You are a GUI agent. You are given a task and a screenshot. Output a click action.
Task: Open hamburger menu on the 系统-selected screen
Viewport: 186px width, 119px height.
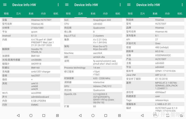coord(129,5)
